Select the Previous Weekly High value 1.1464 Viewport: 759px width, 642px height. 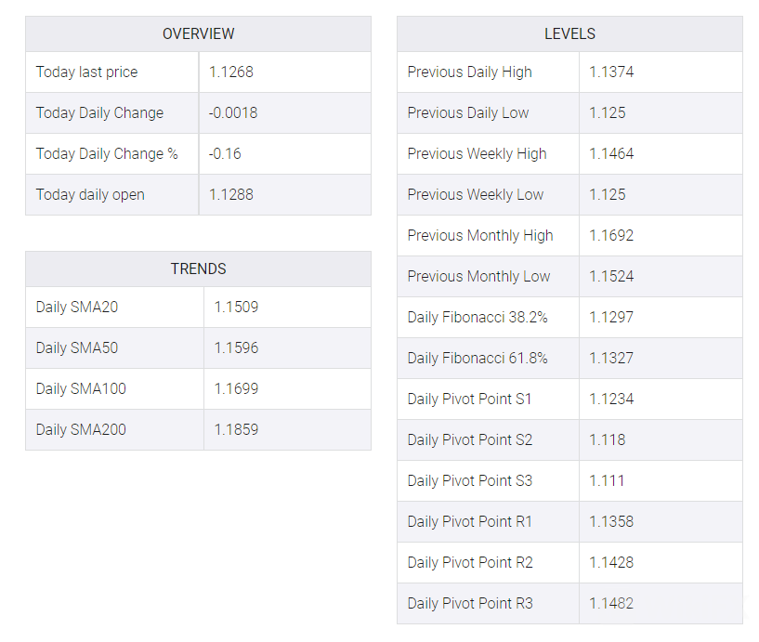click(x=611, y=153)
